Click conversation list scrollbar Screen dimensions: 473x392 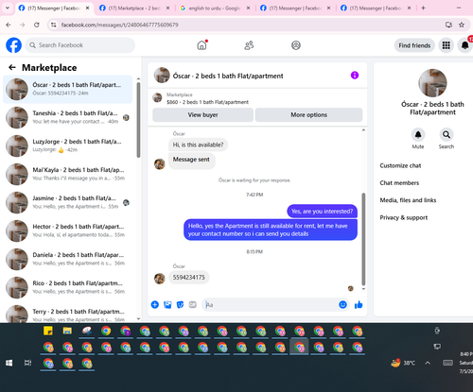[138, 120]
